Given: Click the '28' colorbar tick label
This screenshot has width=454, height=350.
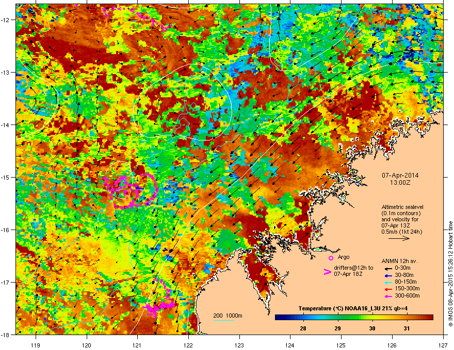Looking at the screenshot, I should point(303,328).
